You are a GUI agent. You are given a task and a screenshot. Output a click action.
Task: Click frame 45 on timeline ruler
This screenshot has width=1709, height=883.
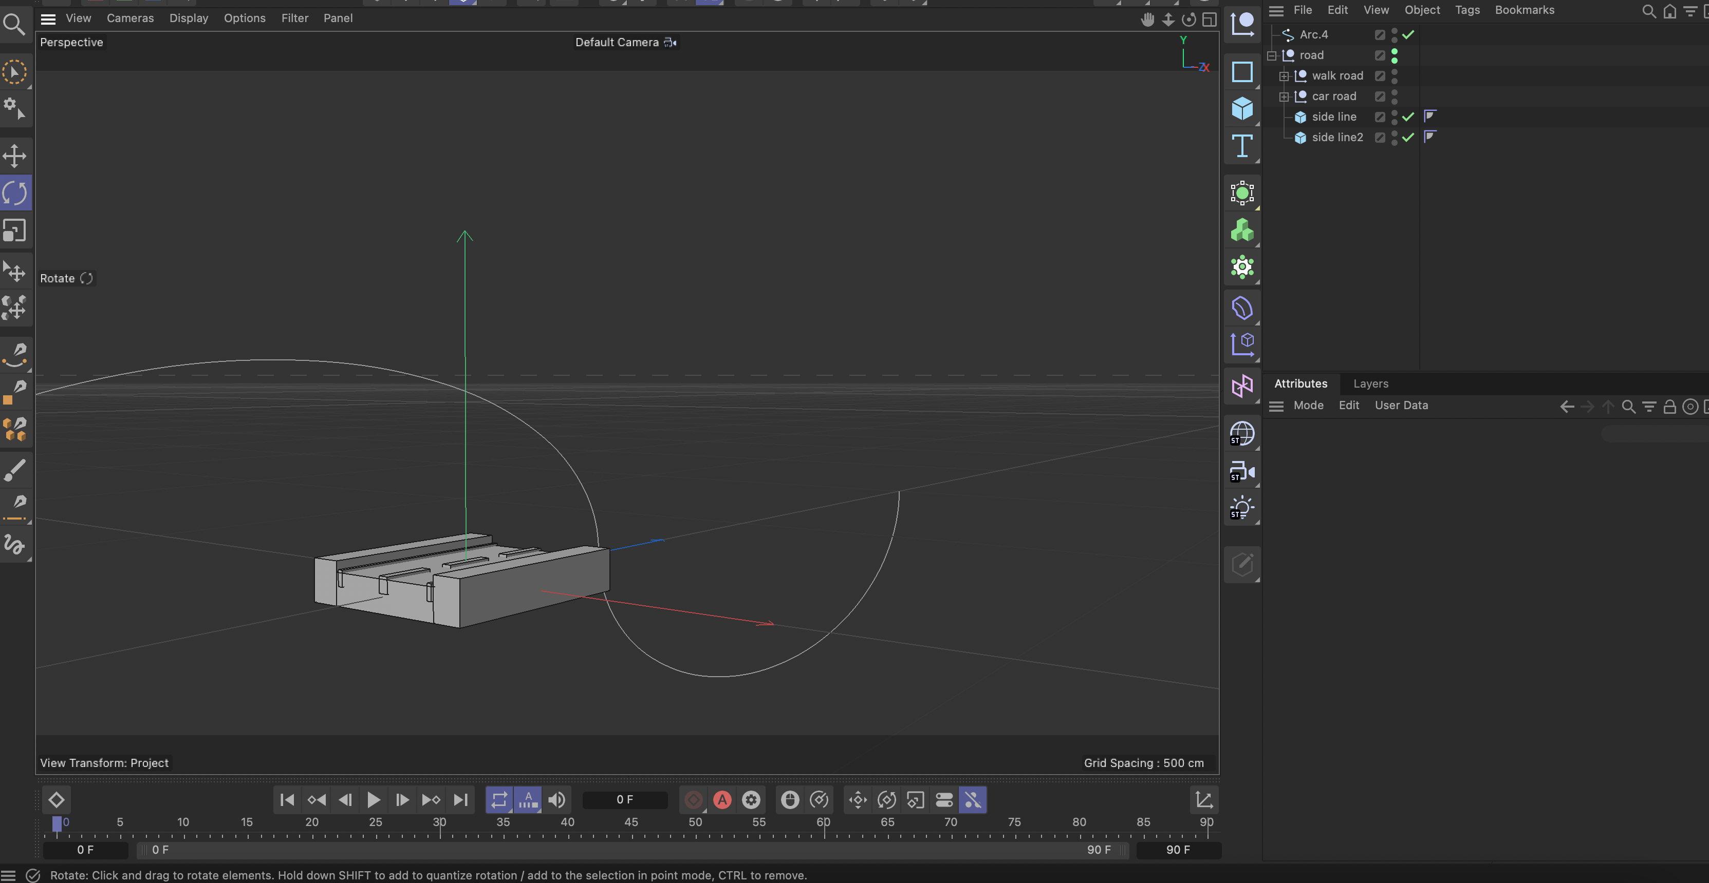(x=631, y=822)
